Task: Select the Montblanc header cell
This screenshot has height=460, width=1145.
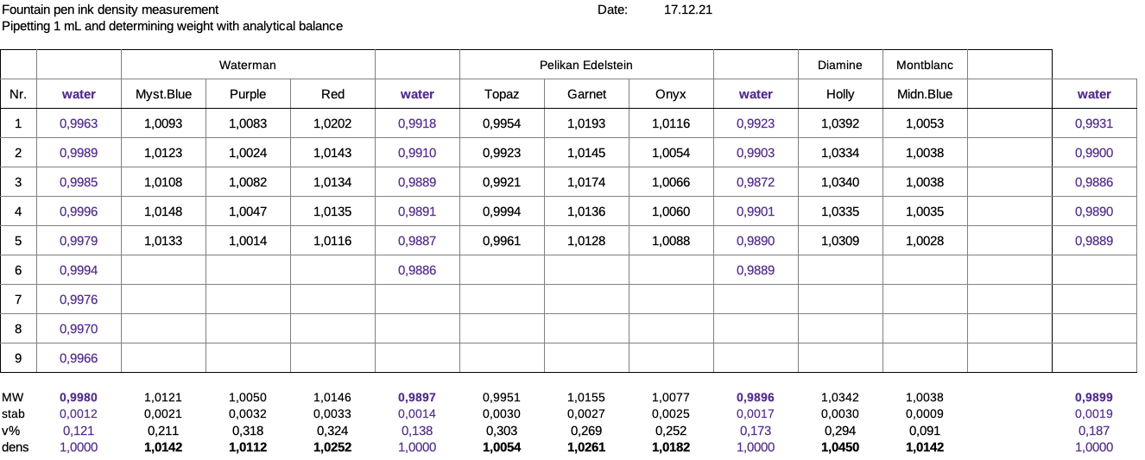Action: (x=925, y=65)
